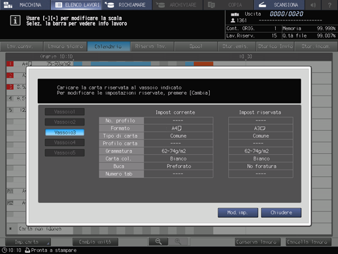
Task: Choose Vassoio1 tray button
Action: point(65,112)
